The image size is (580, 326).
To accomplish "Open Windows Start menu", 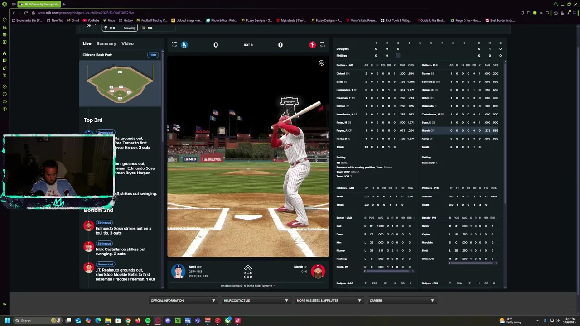I will [7, 321].
